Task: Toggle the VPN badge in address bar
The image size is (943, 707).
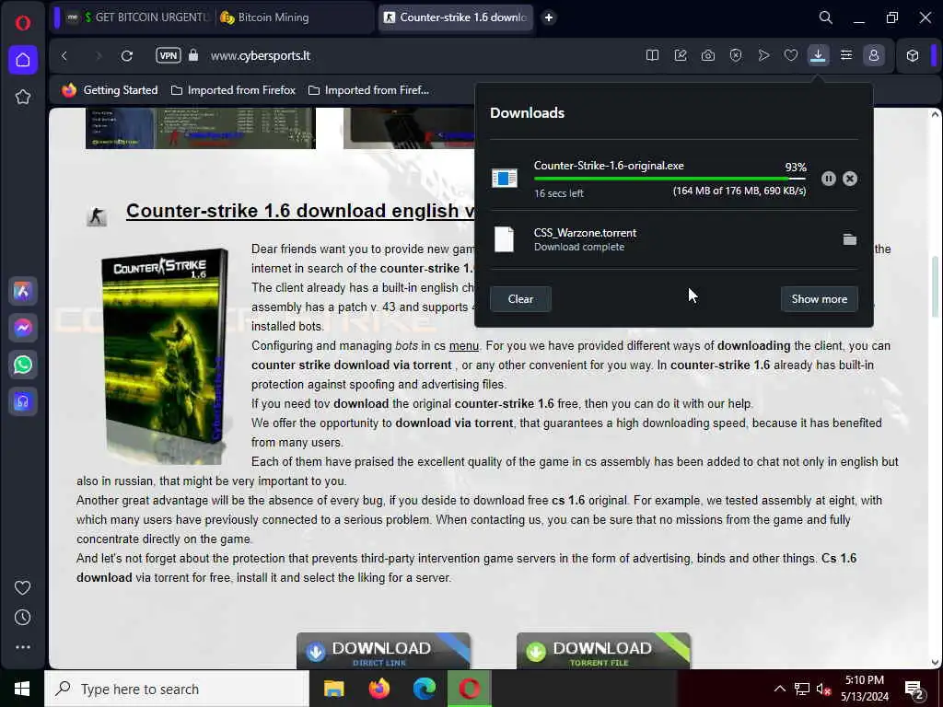Action: pyautogui.click(x=169, y=56)
